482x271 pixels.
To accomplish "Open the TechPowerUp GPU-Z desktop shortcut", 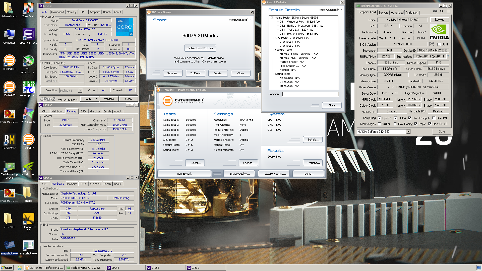I will [x=9, y=170].
